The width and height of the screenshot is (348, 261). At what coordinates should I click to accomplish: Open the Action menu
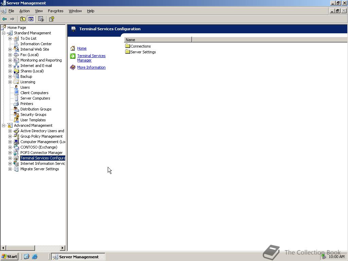[x=24, y=11]
